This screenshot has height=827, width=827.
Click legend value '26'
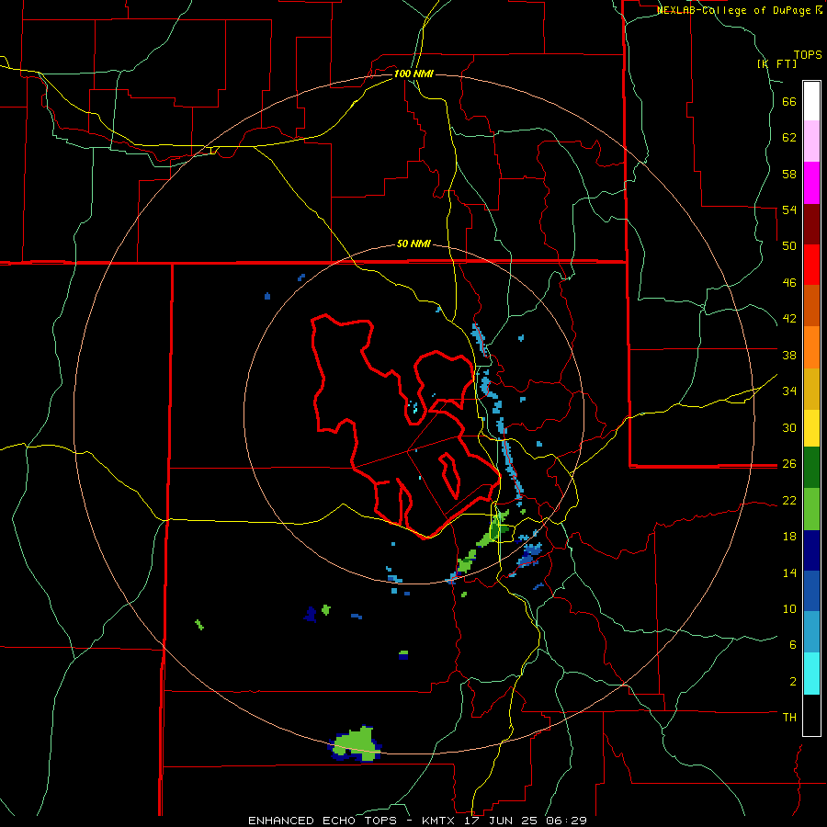pos(789,464)
